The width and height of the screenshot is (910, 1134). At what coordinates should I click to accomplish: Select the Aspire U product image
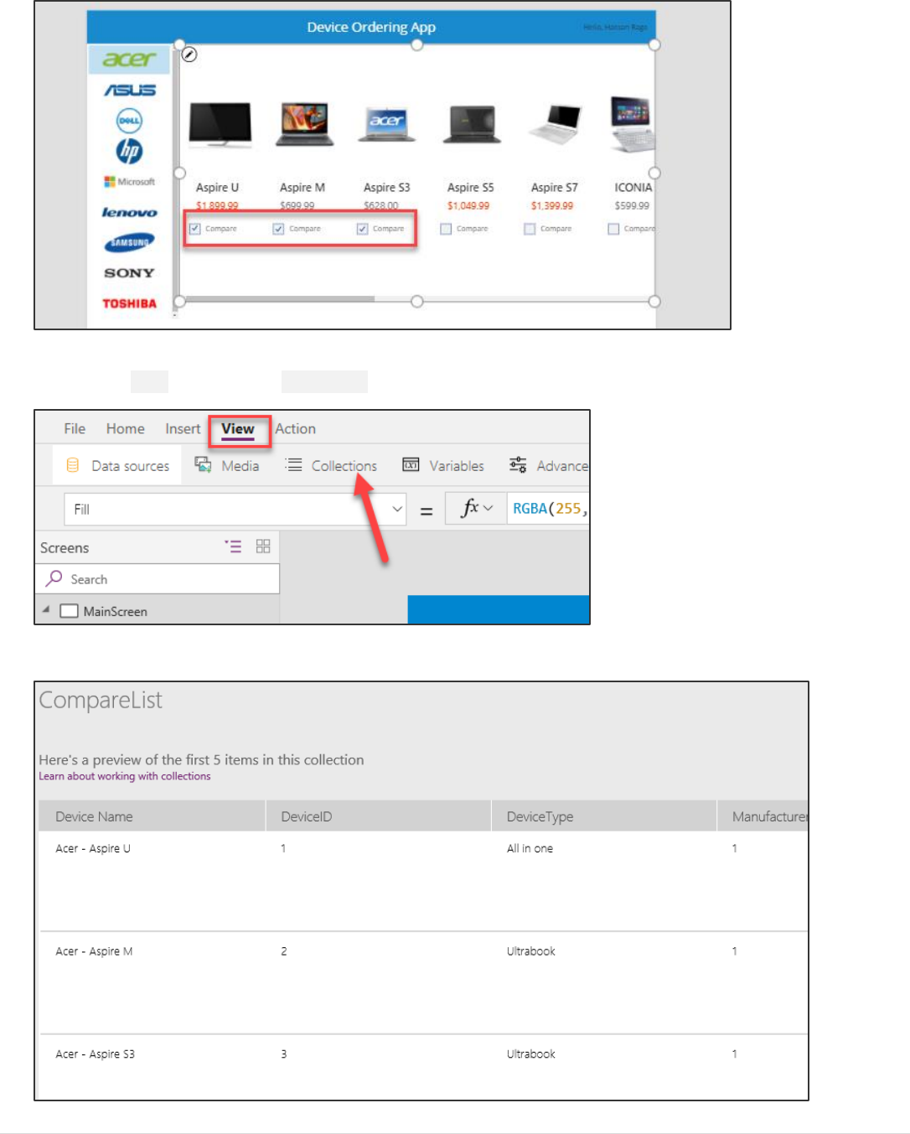(220, 124)
